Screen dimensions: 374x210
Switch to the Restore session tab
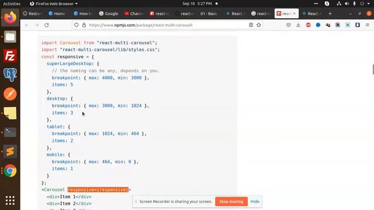click(x=32, y=13)
